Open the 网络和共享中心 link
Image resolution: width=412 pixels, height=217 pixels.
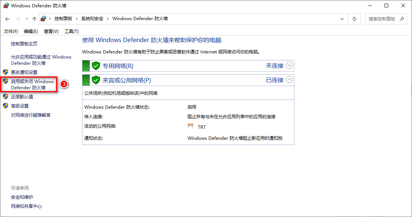click(x=26, y=206)
